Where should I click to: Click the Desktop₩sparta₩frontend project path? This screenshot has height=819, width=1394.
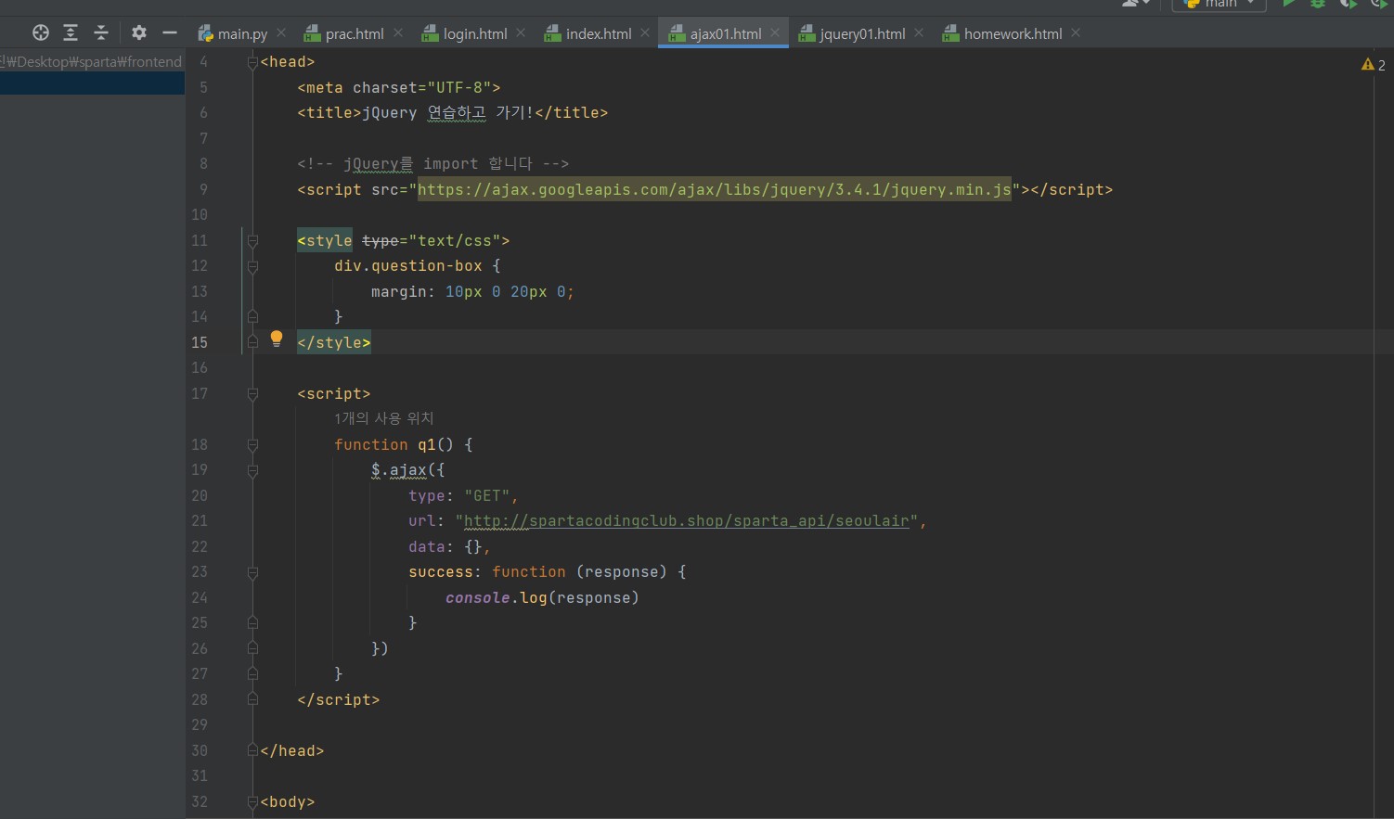(x=91, y=61)
